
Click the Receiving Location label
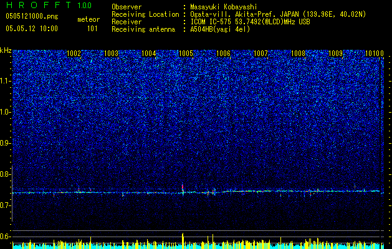145,14
